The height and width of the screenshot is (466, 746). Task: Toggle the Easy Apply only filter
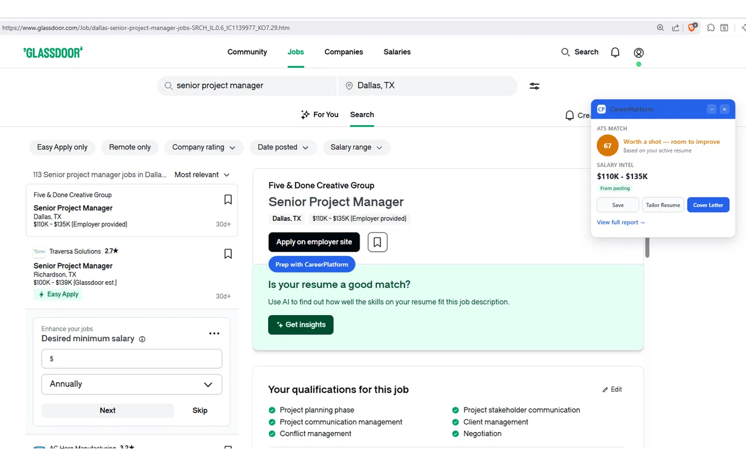(62, 147)
